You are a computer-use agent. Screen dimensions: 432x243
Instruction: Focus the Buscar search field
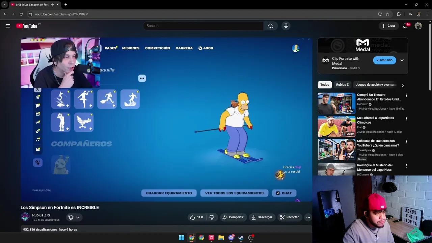pos(204,26)
